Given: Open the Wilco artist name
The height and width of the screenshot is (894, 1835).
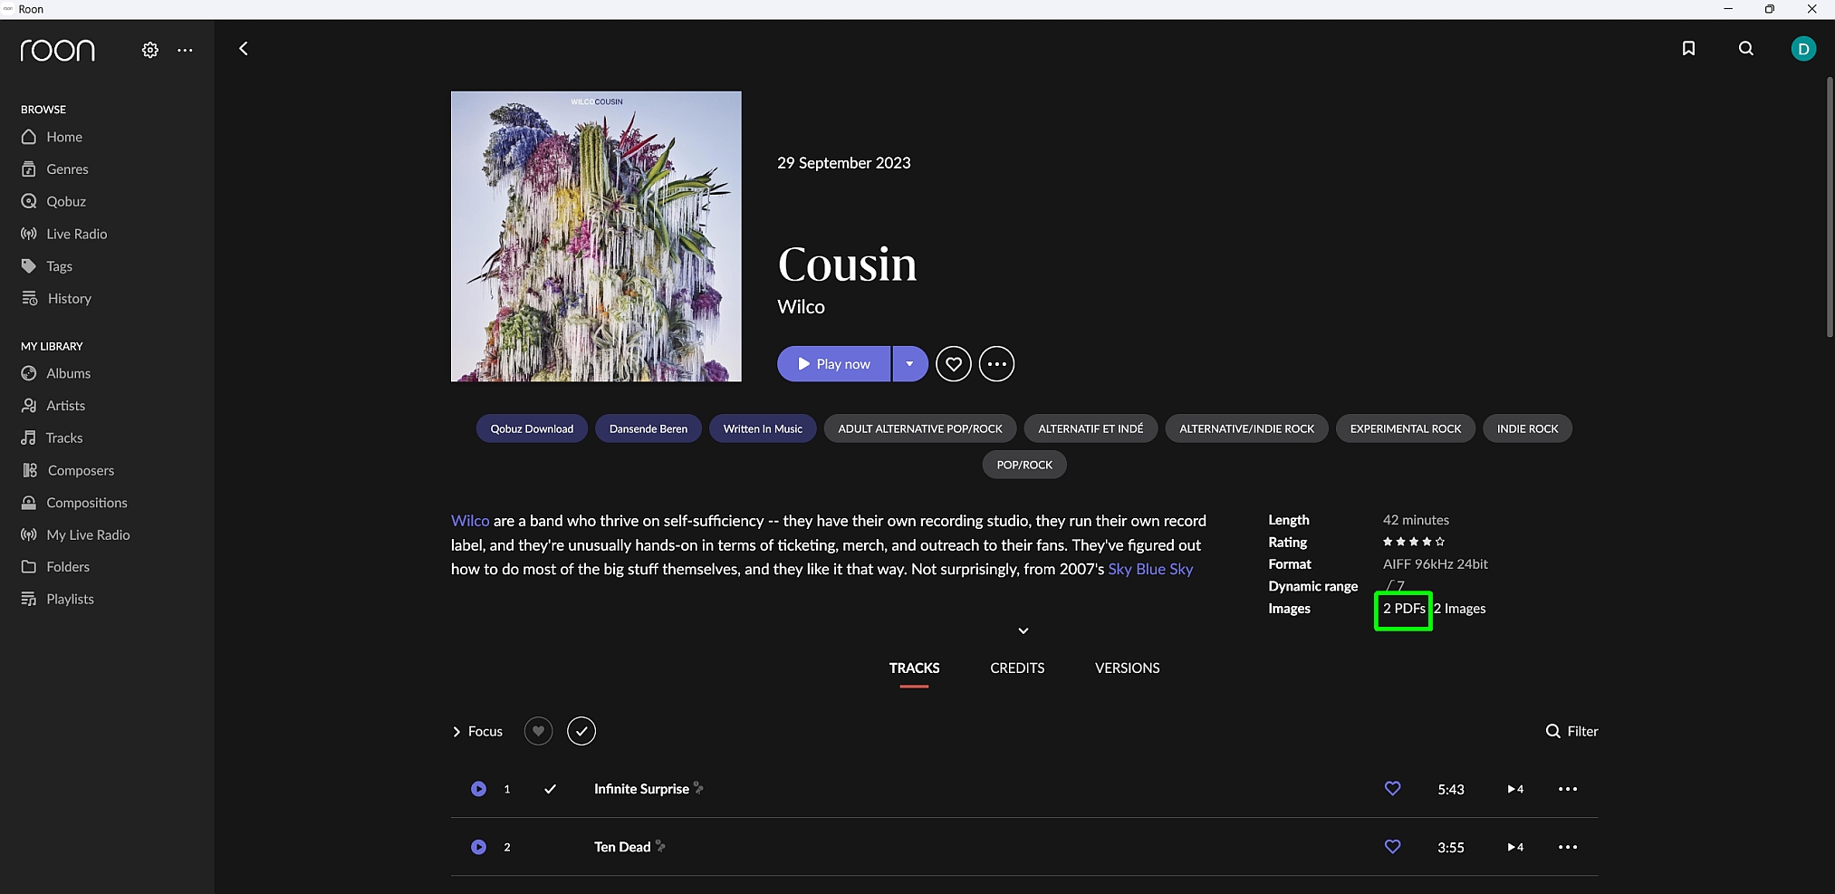Looking at the screenshot, I should tap(801, 307).
